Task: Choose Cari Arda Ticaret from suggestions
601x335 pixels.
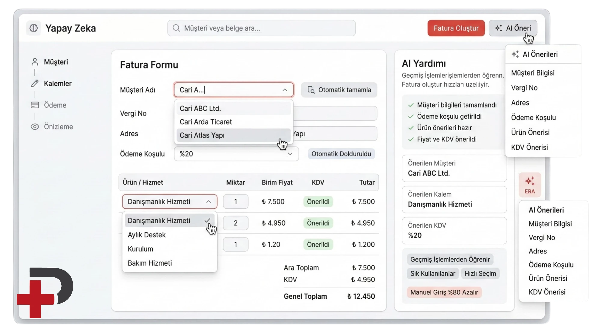Action: (206, 122)
